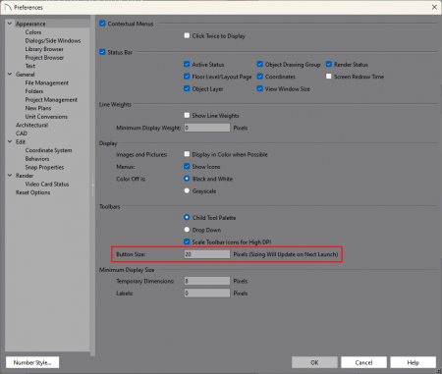This screenshot has height=374, width=442.
Task: Open Coordinate System preferences
Action: tap(48, 150)
